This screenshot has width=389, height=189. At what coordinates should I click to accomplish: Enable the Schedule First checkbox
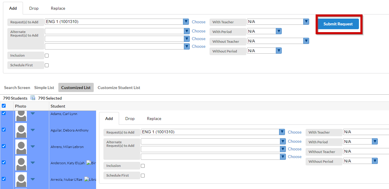tap(46, 65)
